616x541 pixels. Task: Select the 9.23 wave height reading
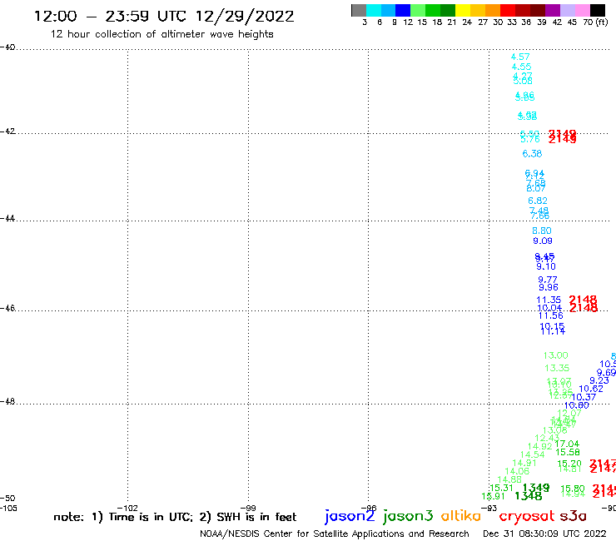599,380
